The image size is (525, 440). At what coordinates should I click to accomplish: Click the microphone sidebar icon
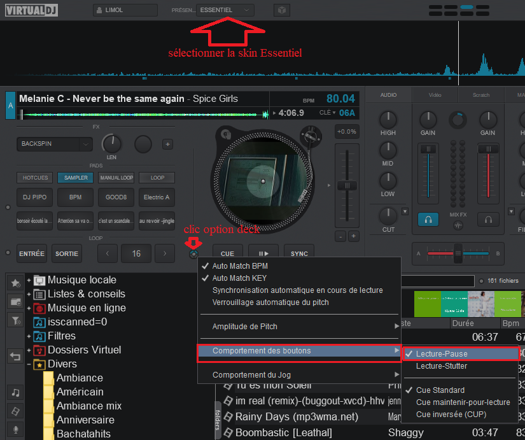pos(15,429)
